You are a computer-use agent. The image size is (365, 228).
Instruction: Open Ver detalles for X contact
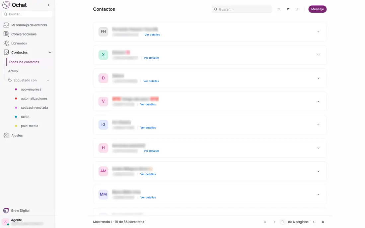point(152,58)
